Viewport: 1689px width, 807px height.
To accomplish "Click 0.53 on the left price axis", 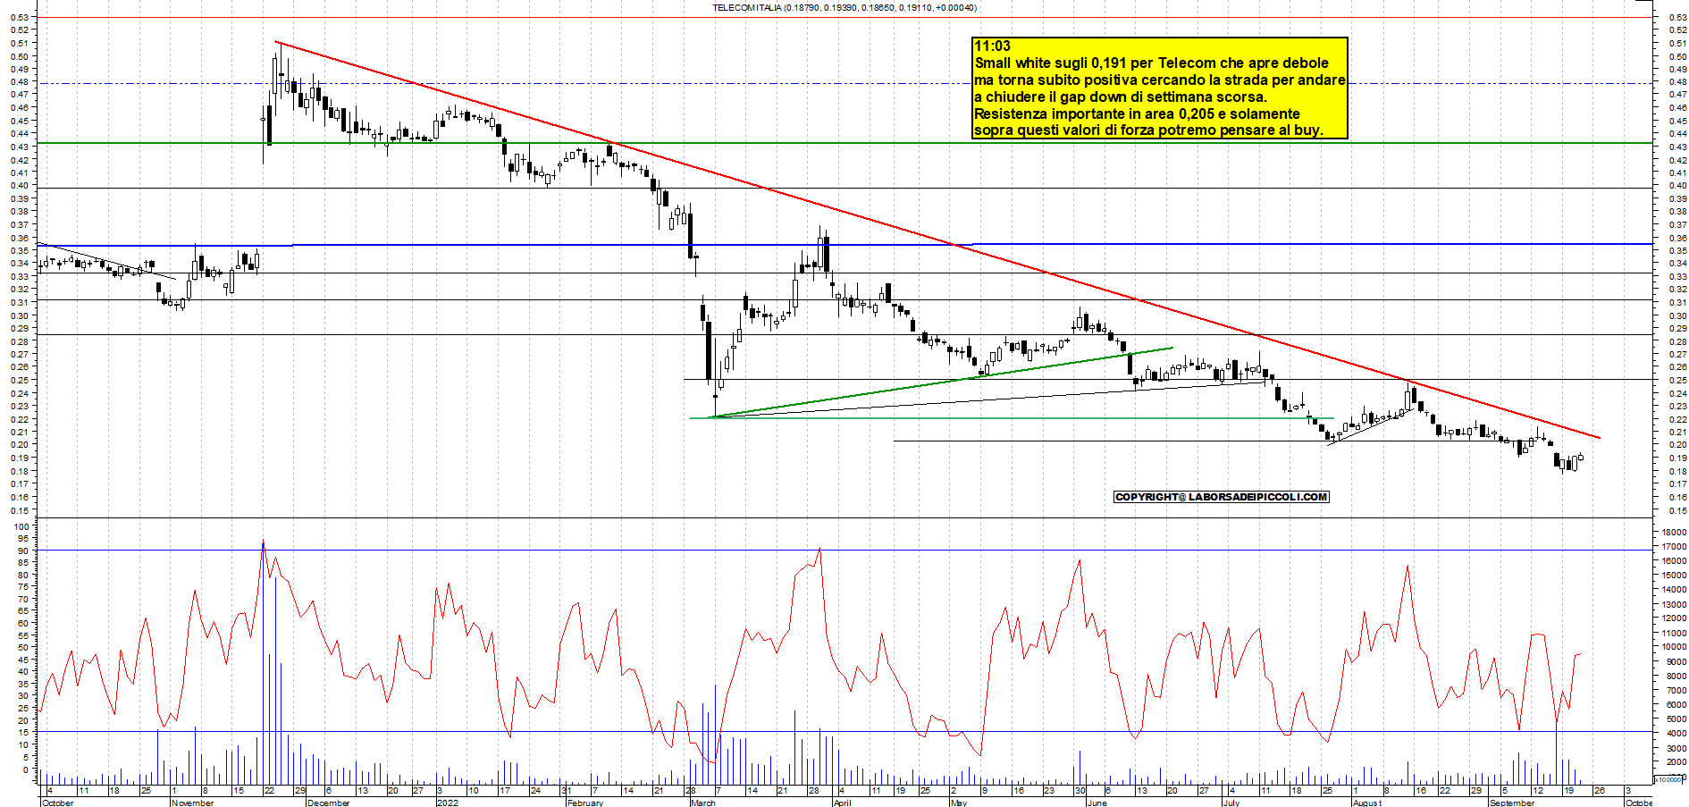I will [20, 17].
